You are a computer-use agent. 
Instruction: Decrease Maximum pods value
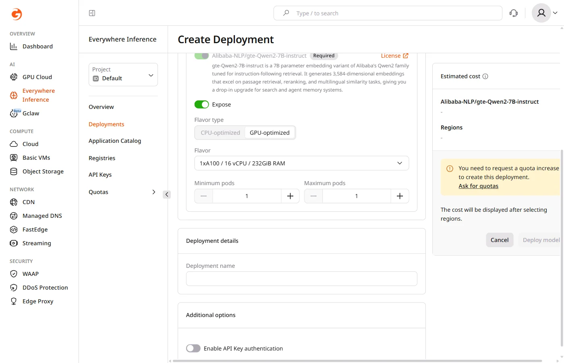313,196
